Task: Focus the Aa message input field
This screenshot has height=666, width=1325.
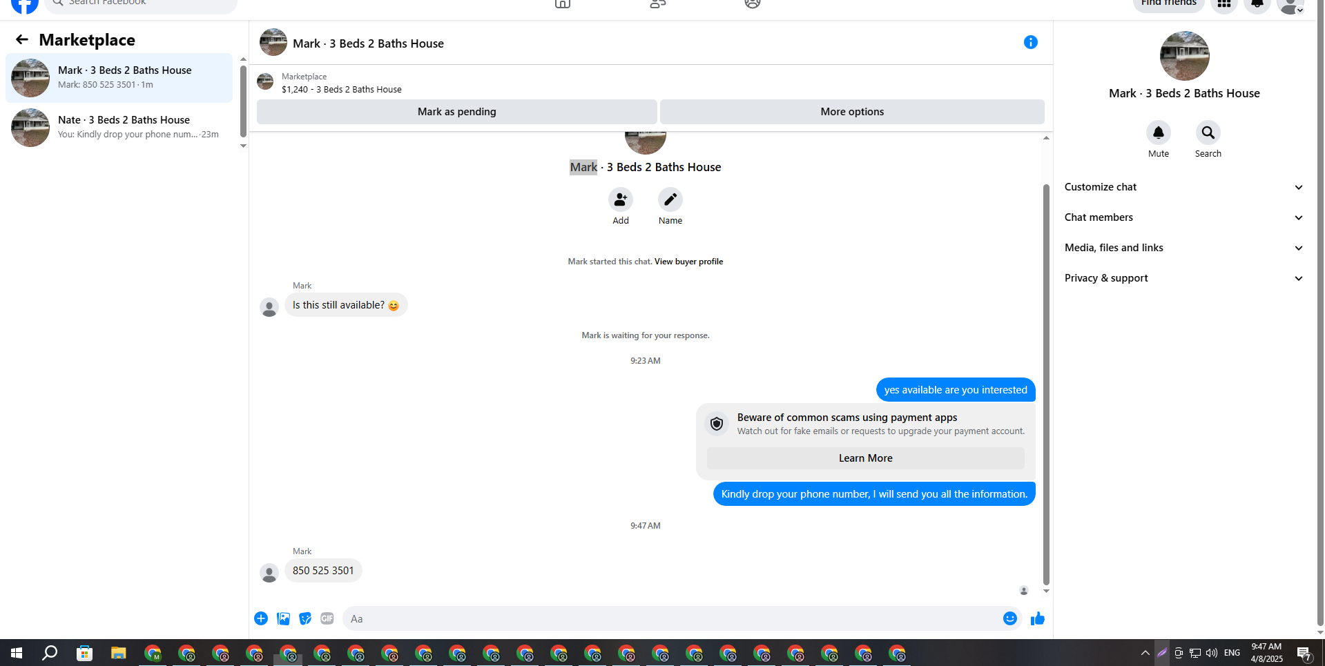Action: pyautogui.click(x=670, y=618)
